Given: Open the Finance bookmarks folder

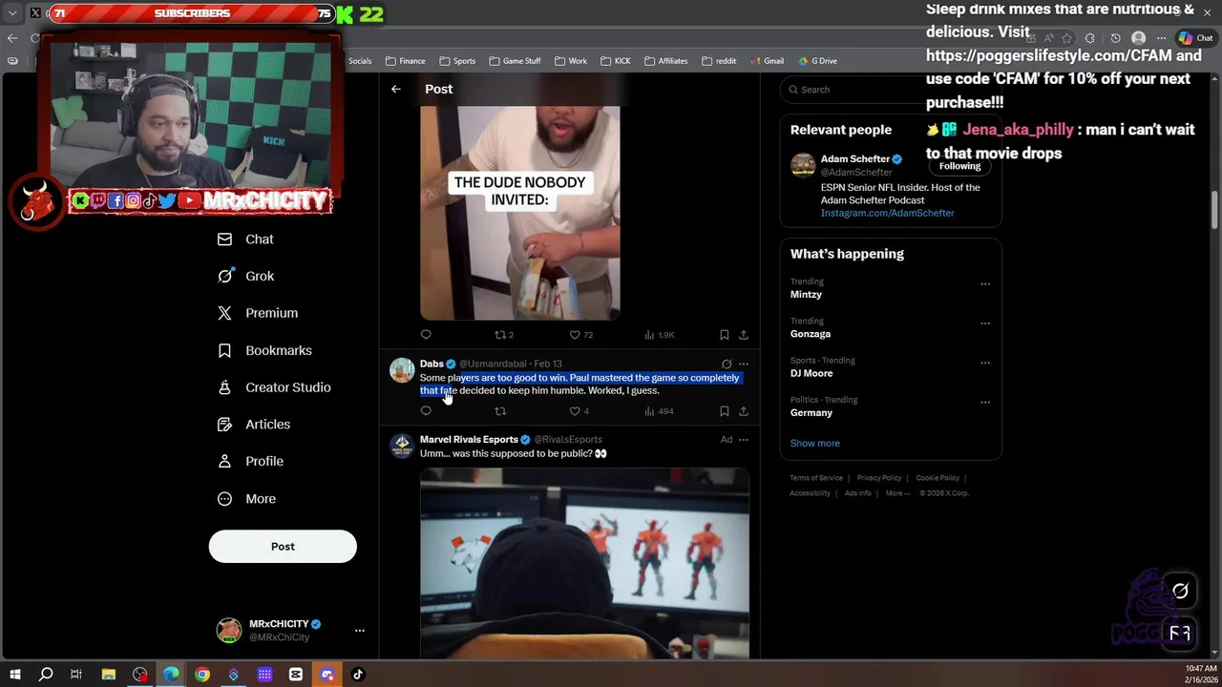Looking at the screenshot, I should [x=405, y=61].
